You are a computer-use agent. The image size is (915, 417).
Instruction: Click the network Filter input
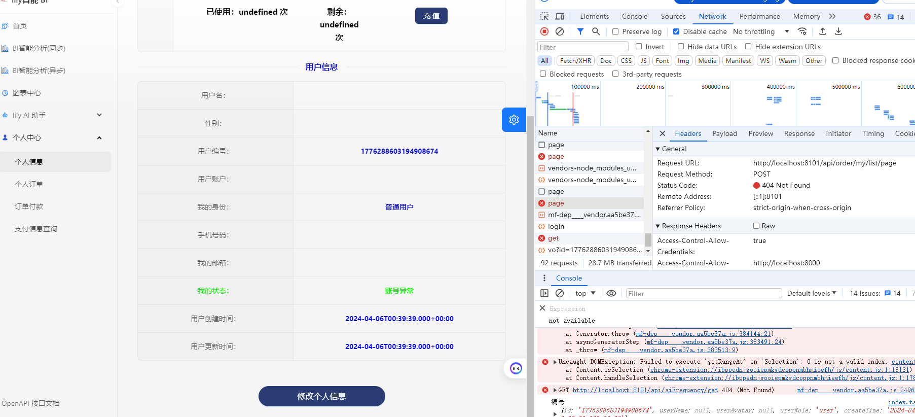click(x=583, y=47)
